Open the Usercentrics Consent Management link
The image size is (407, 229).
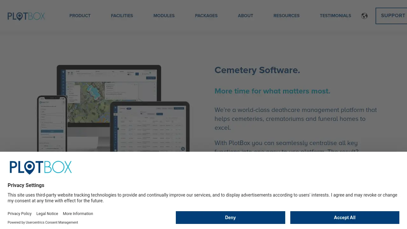pyautogui.click(x=52, y=222)
